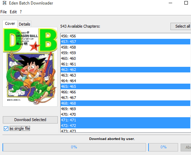The height and width of the screenshot is (155, 191).
Task: Select chapter row 458: 458
Action: coord(125,47)
